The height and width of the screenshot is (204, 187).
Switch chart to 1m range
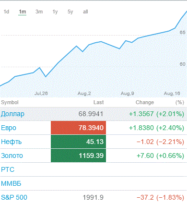point(22,12)
